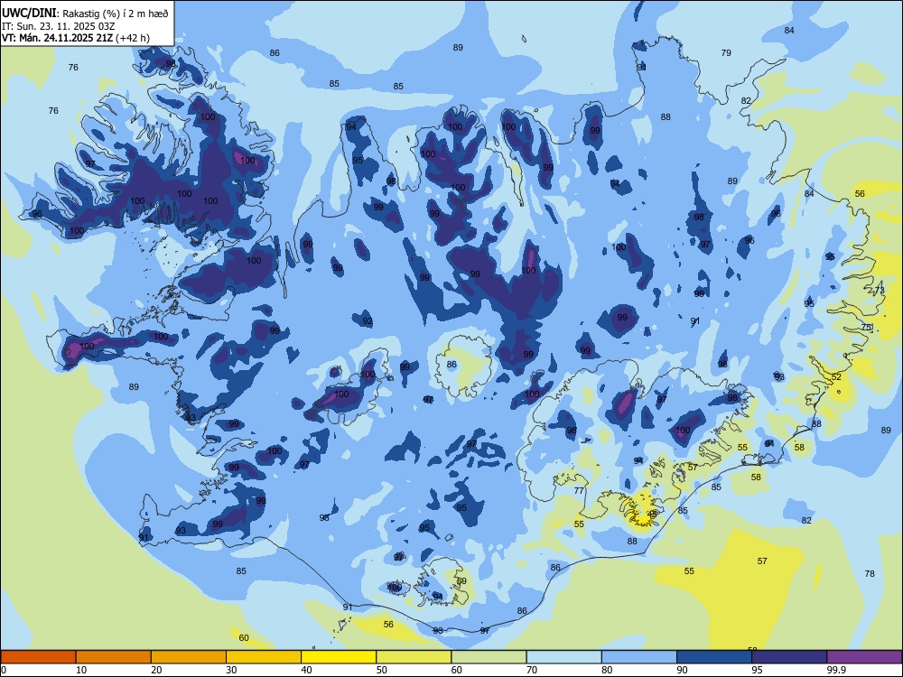Image resolution: width=903 pixels, height=677 pixels.
Task: Click the dark navy 95–99.9 legend swatch
Action: 789,657
